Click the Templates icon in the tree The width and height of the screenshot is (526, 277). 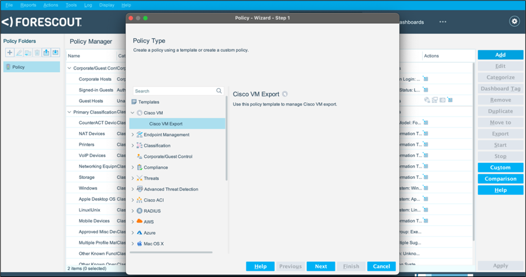(x=134, y=102)
